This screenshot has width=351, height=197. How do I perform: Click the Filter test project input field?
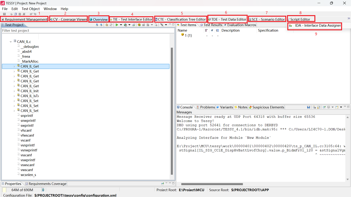[x=88, y=30]
